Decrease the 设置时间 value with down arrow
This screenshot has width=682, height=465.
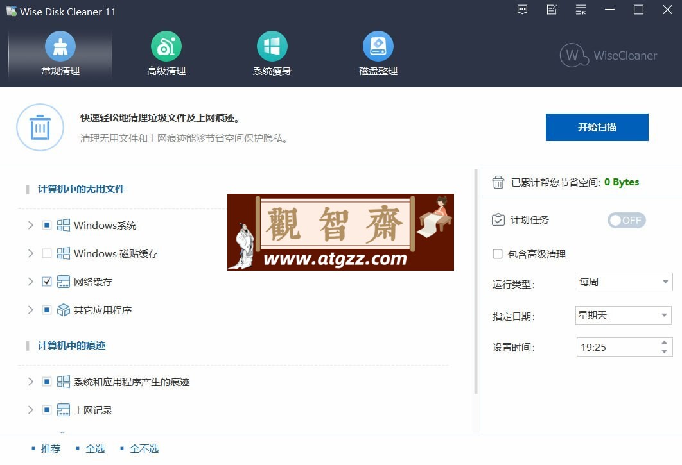pyautogui.click(x=664, y=351)
